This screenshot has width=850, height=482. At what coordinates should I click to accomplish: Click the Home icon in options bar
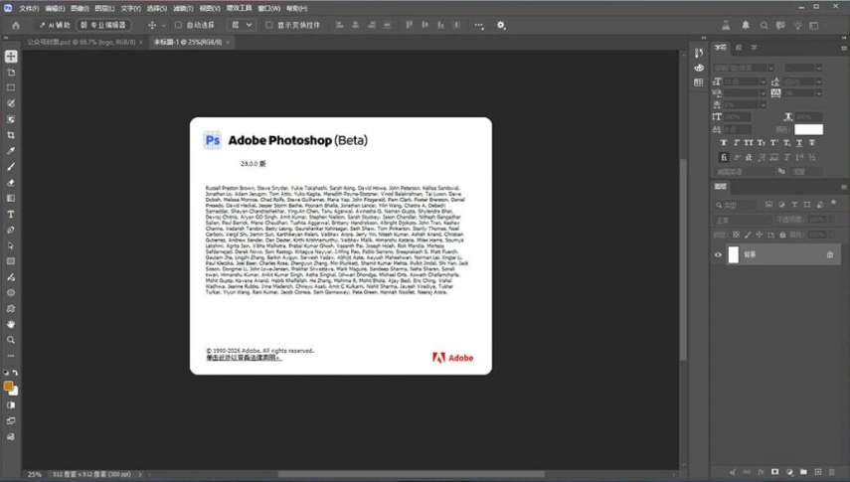(16, 26)
